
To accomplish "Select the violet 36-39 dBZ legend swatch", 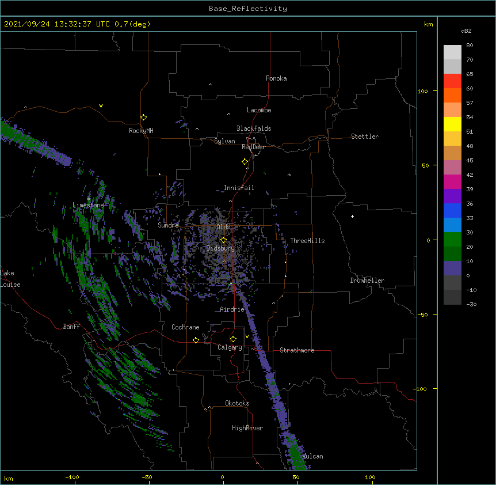I will coord(452,196).
